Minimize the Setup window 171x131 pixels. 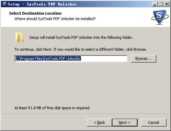pyautogui.click(x=155, y=4)
